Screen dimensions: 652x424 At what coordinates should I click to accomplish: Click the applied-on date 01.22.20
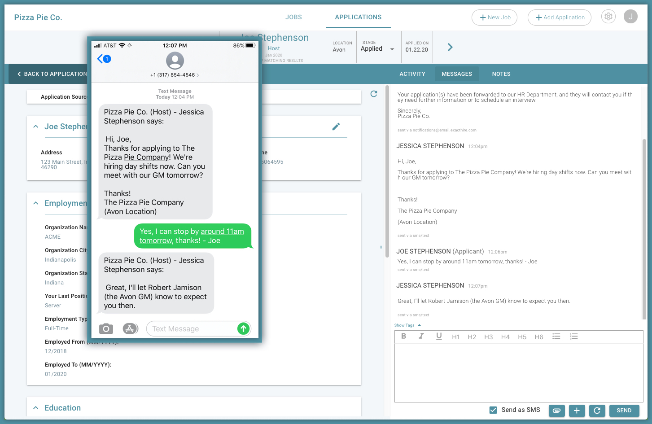tap(417, 50)
